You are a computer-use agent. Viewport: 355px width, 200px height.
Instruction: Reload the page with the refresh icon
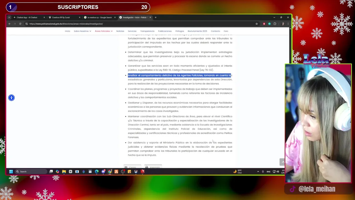20,24
